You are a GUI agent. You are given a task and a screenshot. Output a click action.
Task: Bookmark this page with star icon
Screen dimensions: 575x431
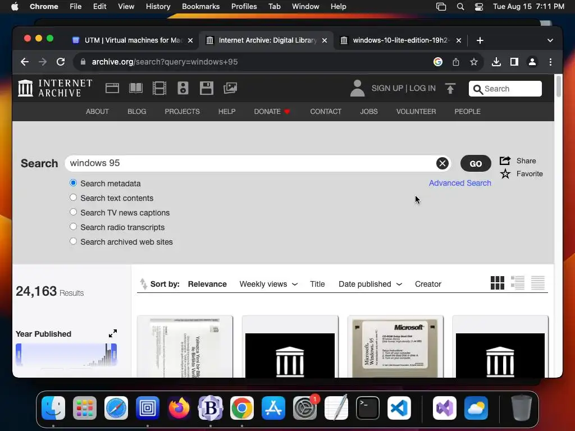click(x=474, y=62)
